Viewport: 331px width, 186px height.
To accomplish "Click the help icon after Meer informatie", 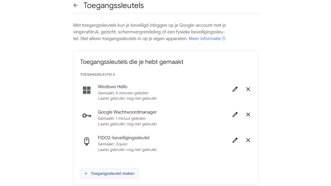I will (224, 39).
